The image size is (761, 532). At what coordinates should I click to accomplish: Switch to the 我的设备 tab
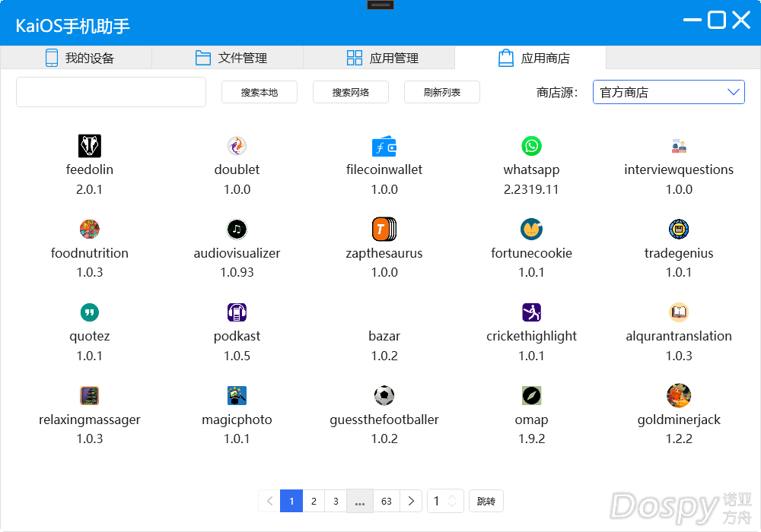(x=76, y=59)
